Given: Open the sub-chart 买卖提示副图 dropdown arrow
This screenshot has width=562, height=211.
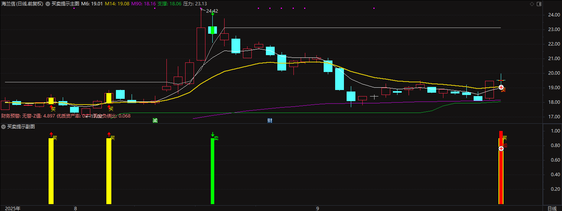Looking at the screenshot, I should pos(3,126).
